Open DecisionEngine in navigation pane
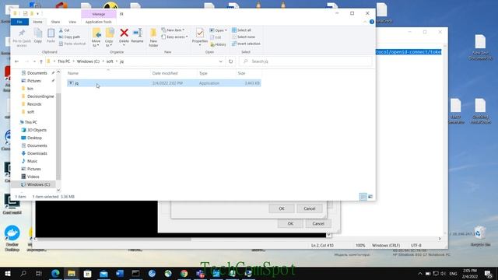 tap(40, 96)
